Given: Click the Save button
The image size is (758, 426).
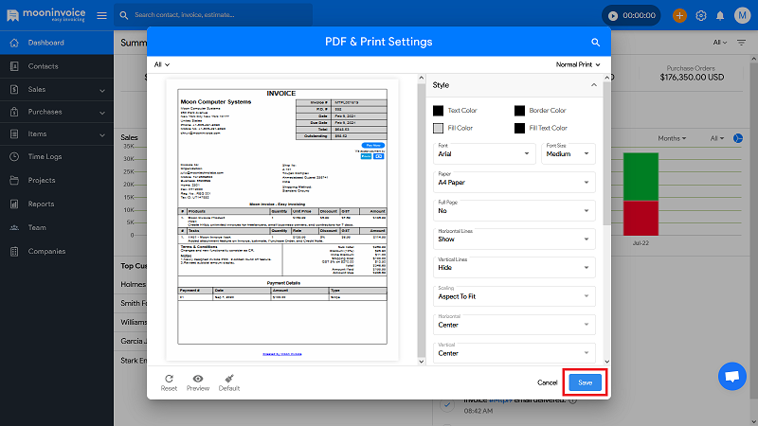Looking at the screenshot, I should pos(585,382).
